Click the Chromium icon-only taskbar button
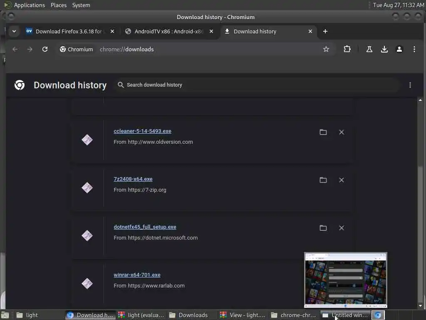 378,315
